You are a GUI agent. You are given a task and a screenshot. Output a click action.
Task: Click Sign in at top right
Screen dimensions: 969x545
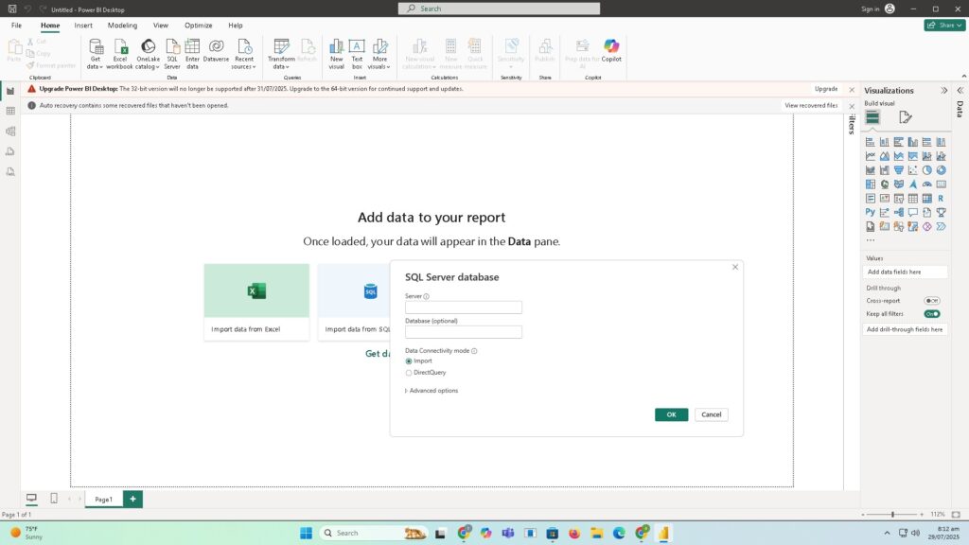click(871, 9)
